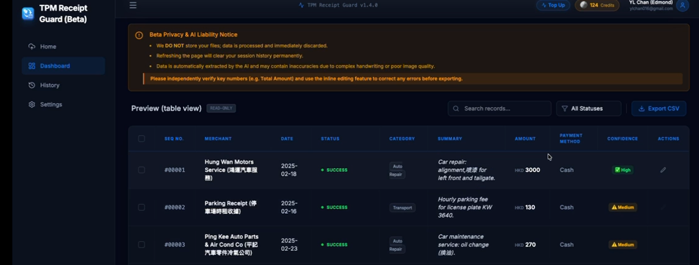Sort by the Date column header

point(287,139)
